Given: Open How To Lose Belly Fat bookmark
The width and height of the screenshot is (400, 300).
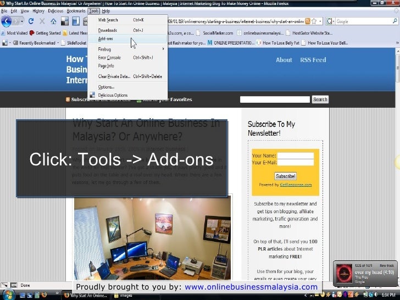Looking at the screenshot, I should pyautogui.click(x=278, y=43).
